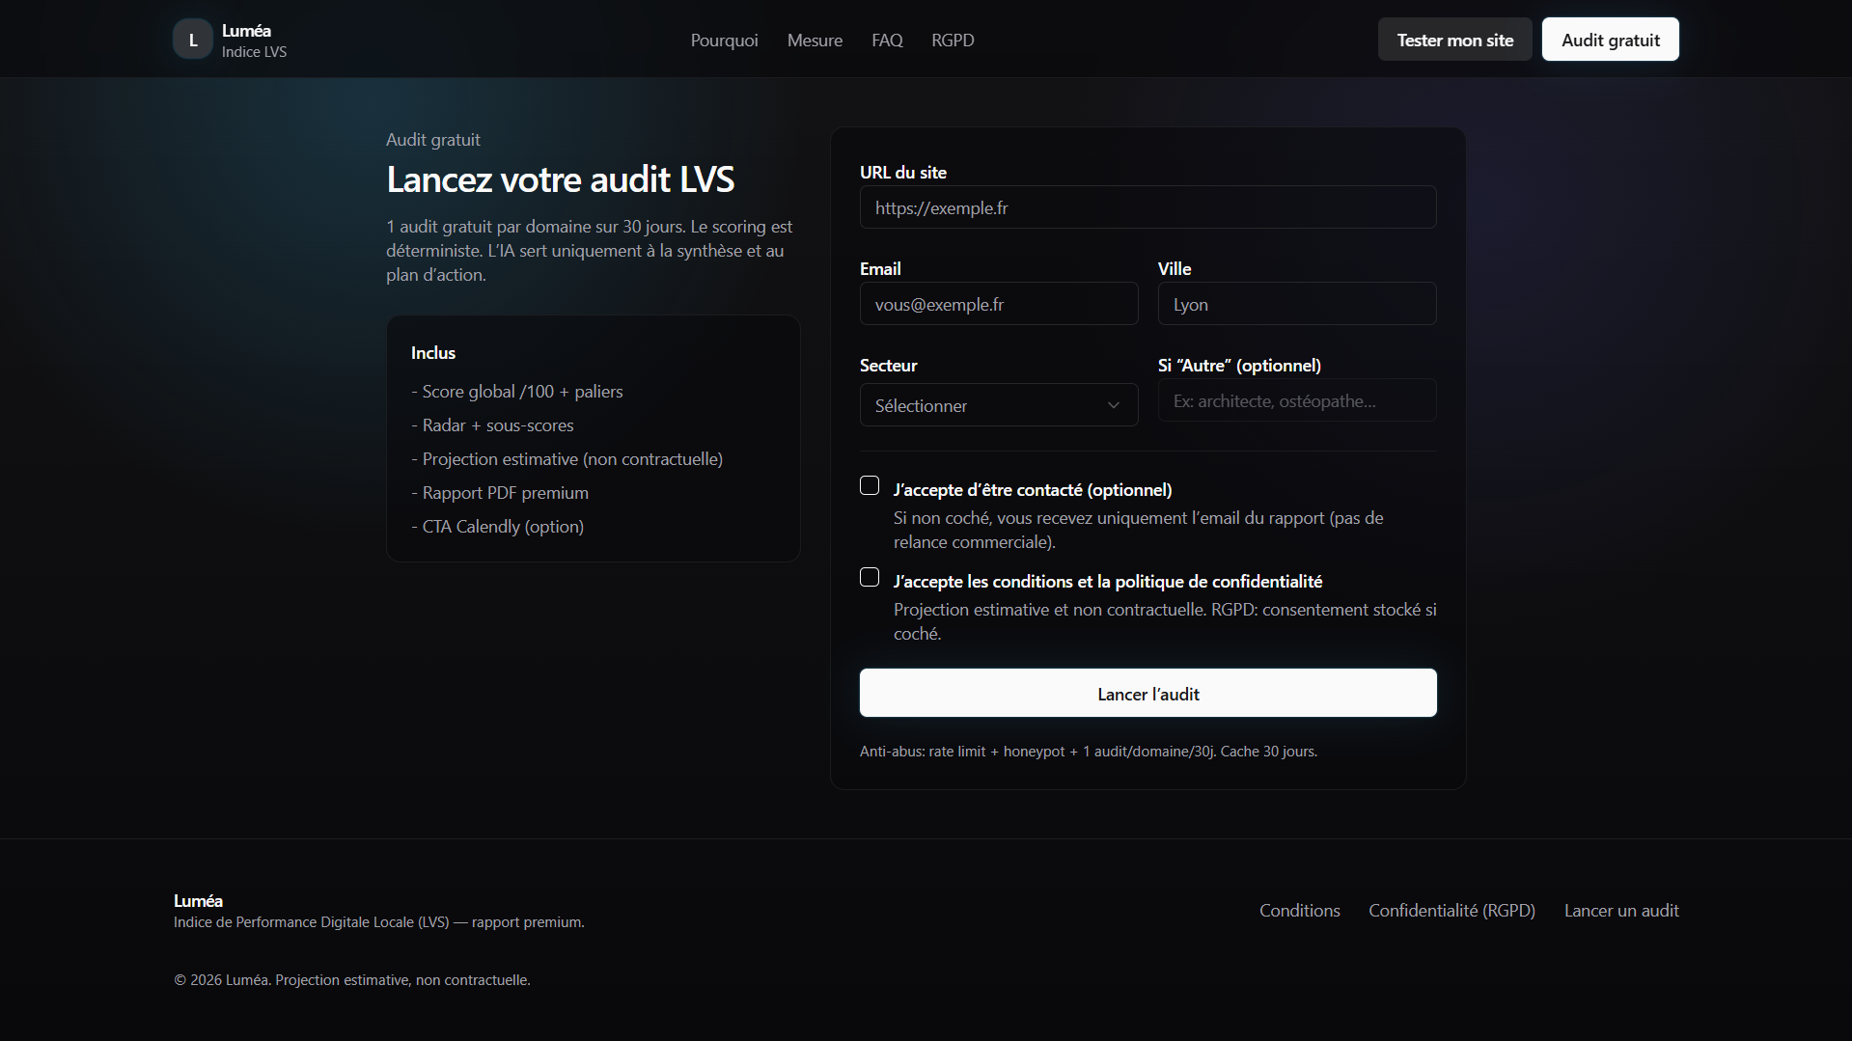Click the Si "Autre" optional field

pyautogui.click(x=1296, y=400)
